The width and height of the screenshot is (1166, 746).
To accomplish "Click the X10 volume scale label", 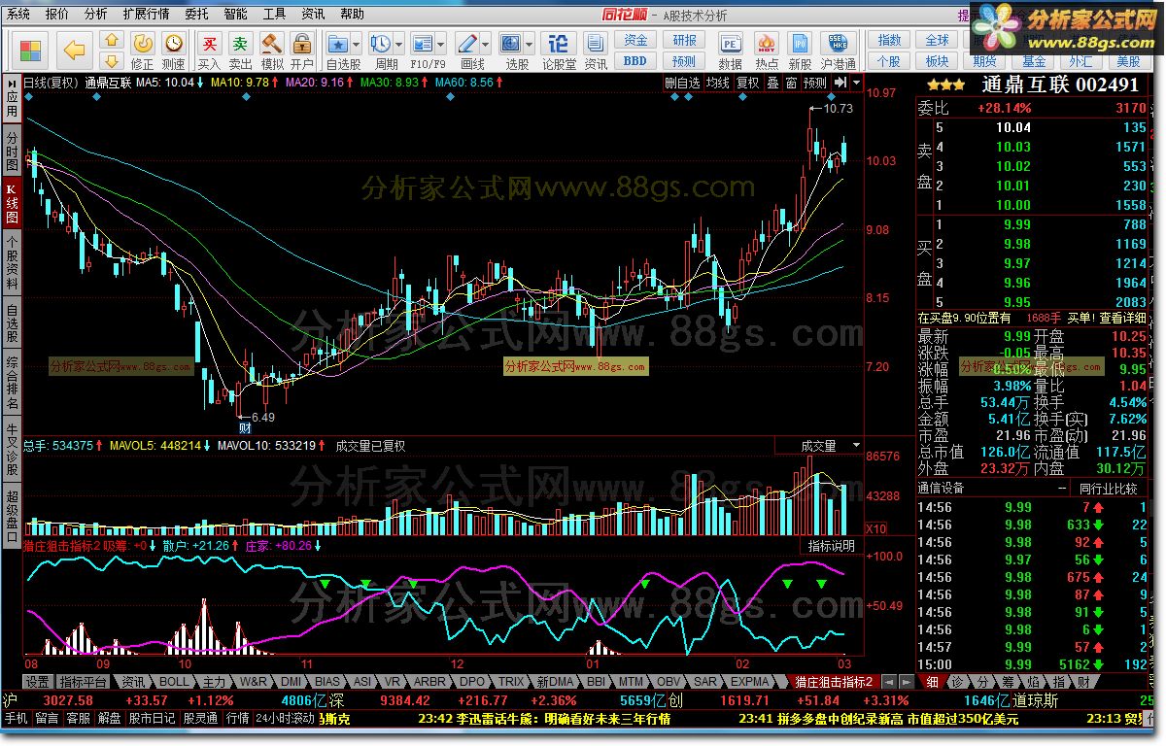I will coord(875,528).
